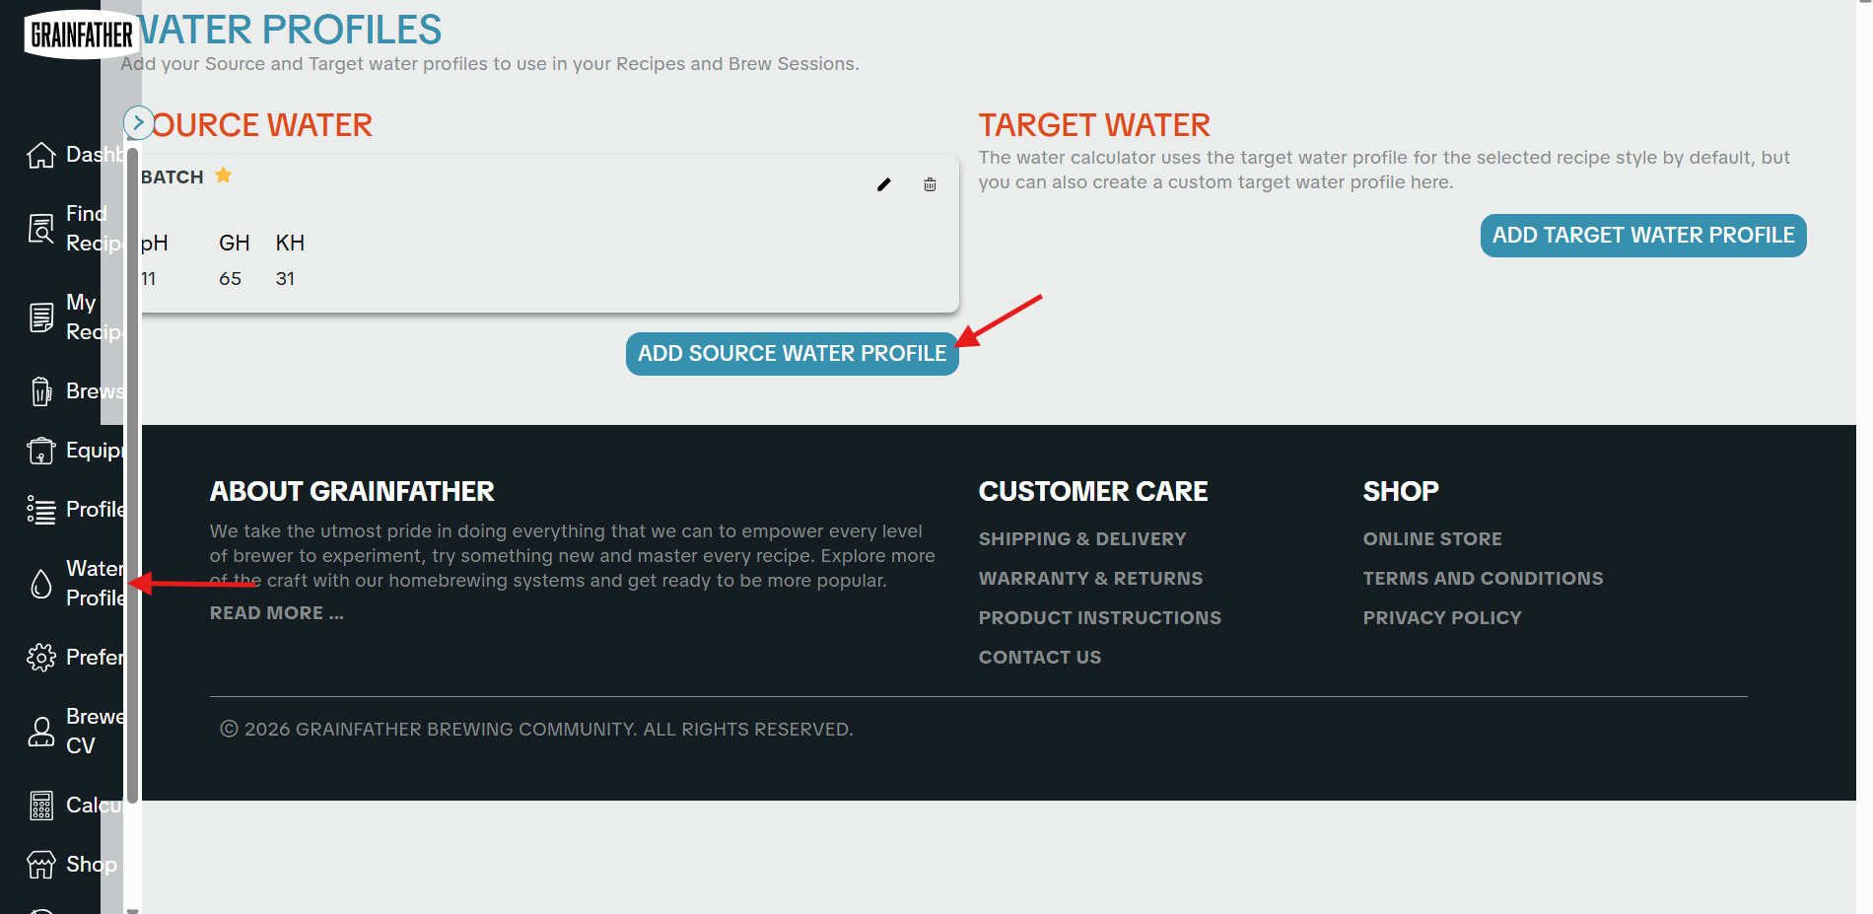The image size is (1873, 914).
Task: Open Brewer CV person icon
Action: pos(40,732)
